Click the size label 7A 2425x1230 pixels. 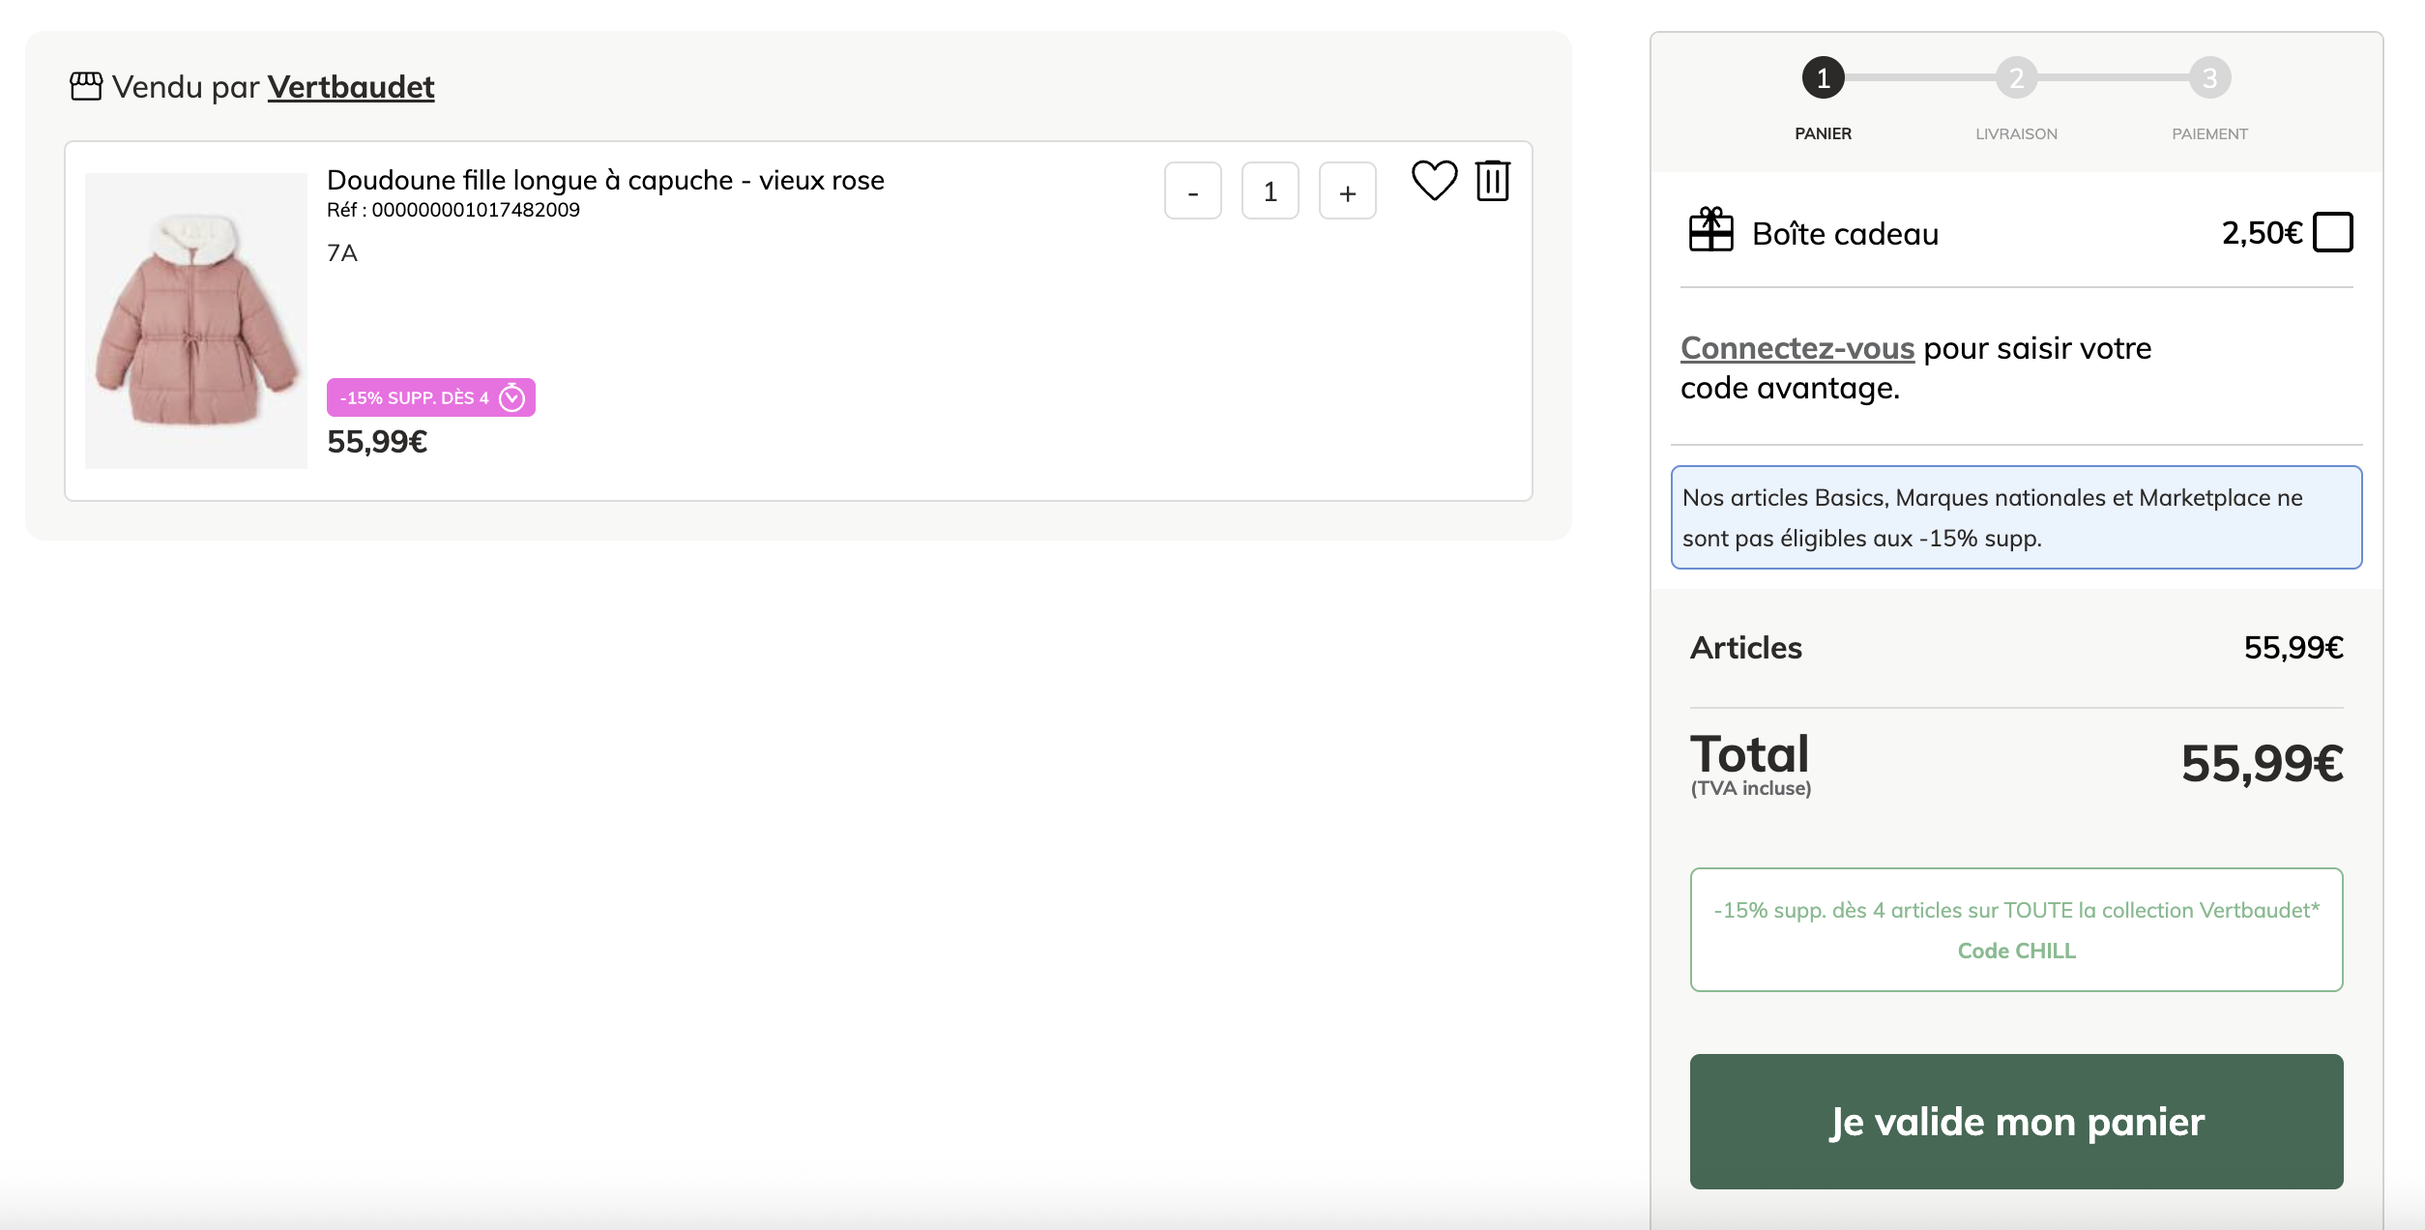click(x=342, y=253)
